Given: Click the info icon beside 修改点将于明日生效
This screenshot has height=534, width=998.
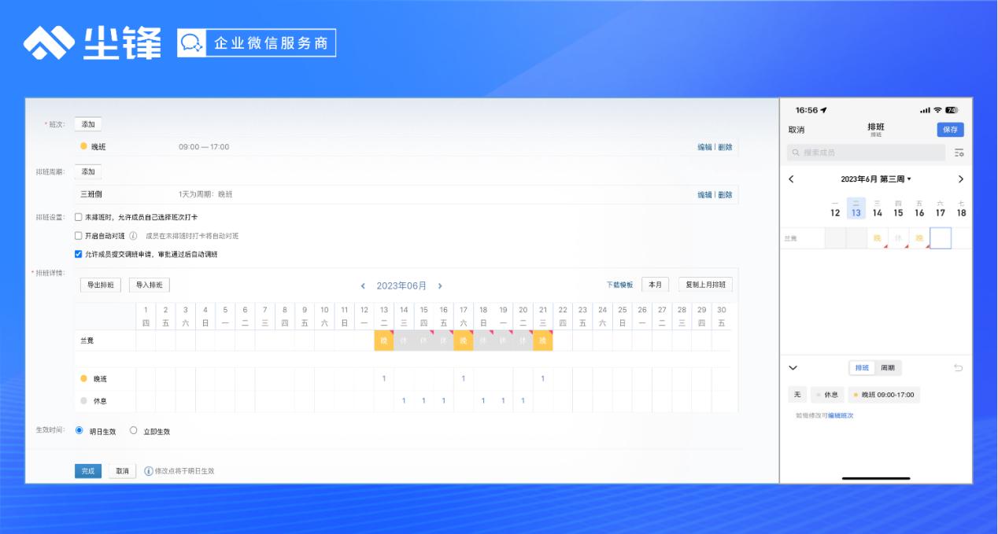Looking at the screenshot, I should tap(148, 471).
